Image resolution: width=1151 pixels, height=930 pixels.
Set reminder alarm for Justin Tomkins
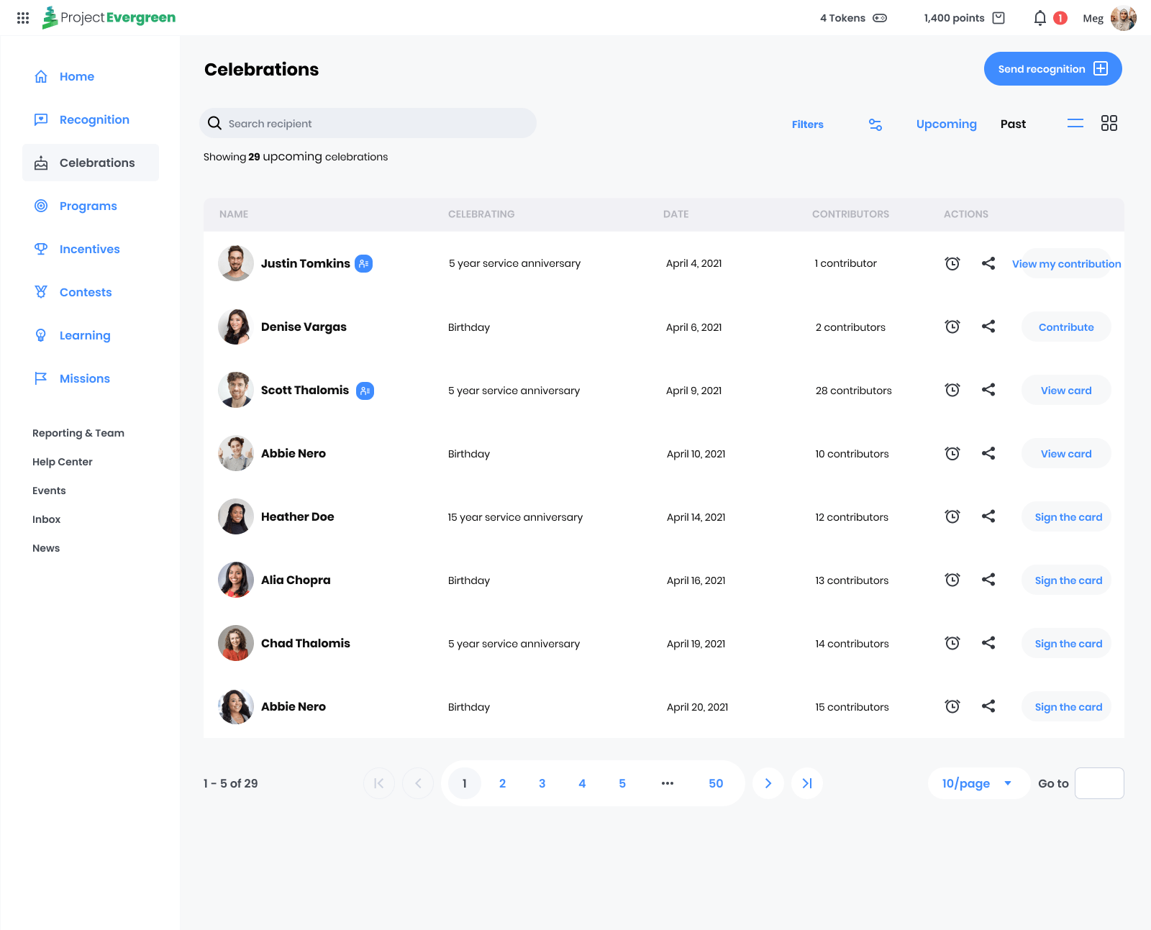click(952, 263)
